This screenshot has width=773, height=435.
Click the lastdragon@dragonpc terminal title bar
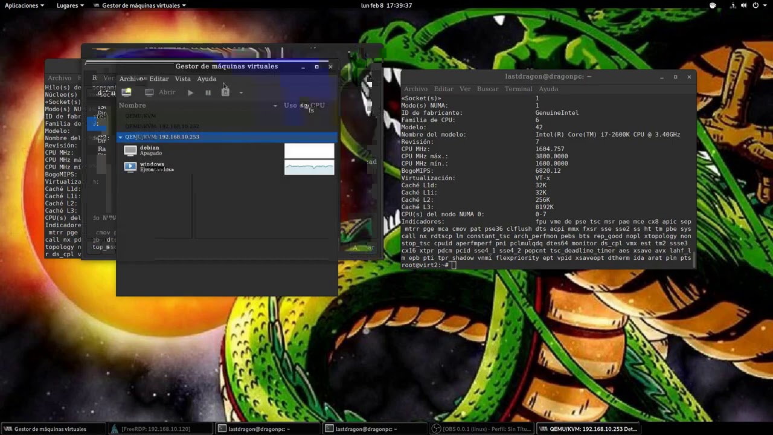pos(548,77)
